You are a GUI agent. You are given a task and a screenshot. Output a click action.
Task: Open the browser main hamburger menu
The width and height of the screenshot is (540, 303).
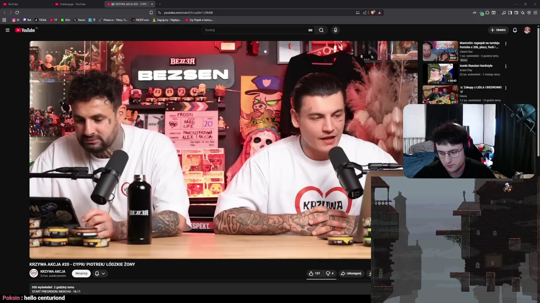coord(535,13)
